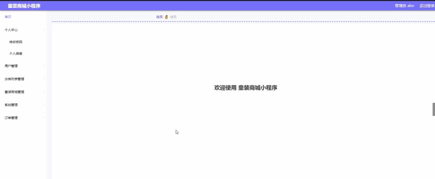
Task: Click the 欢迎使用 童装商城小程序 welcome text
Action: click(x=246, y=88)
